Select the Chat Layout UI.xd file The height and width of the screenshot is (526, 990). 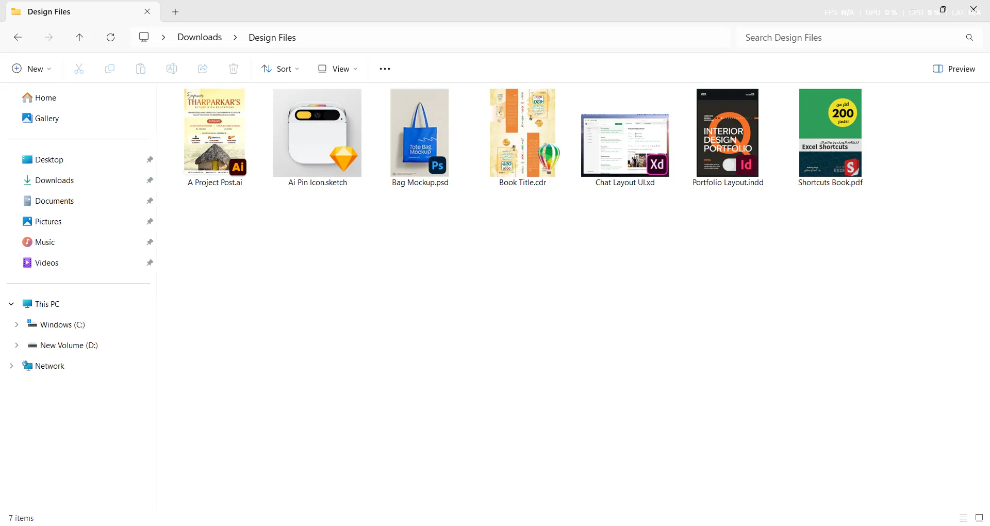[625, 150]
